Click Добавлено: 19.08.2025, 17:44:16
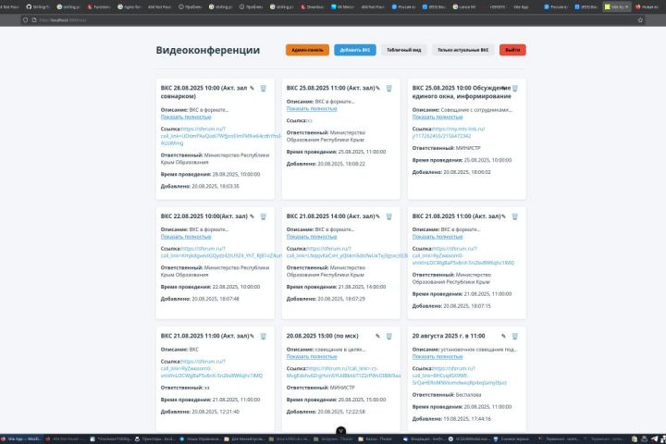The height and width of the screenshot is (444, 666). pos(451,419)
